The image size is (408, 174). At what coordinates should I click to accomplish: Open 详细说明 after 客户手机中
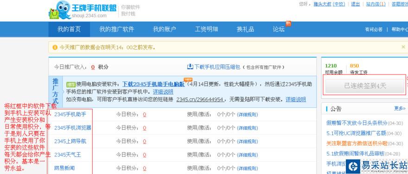click(x=163, y=92)
